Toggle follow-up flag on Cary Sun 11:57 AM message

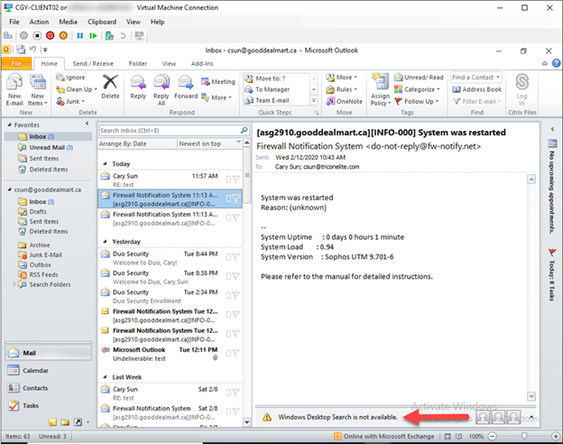(235, 179)
